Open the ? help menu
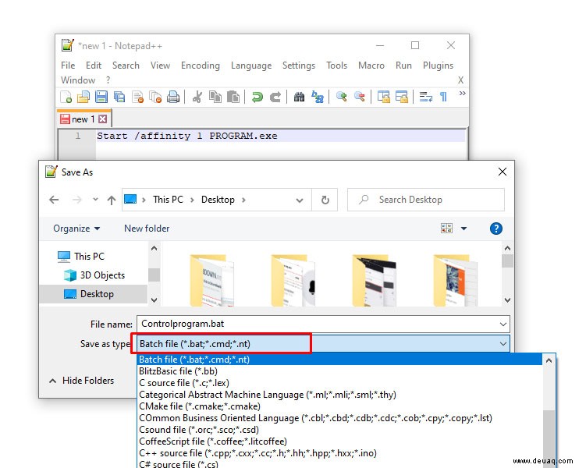Viewport: 586px width, 468px height. point(108,80)
